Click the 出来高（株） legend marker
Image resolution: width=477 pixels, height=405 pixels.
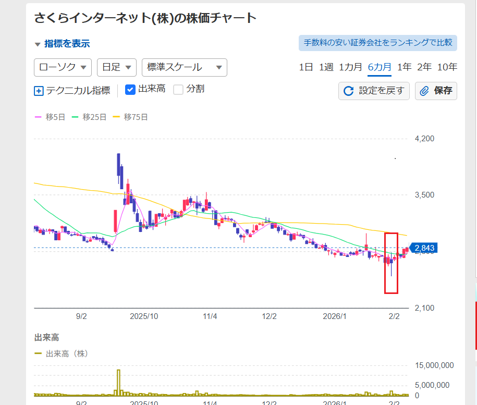click(39, 353)
